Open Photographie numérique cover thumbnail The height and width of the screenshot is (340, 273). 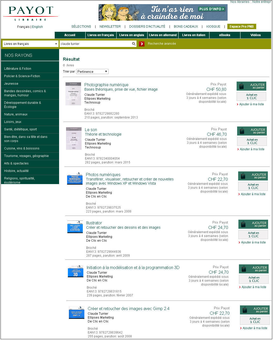(73, 94)
